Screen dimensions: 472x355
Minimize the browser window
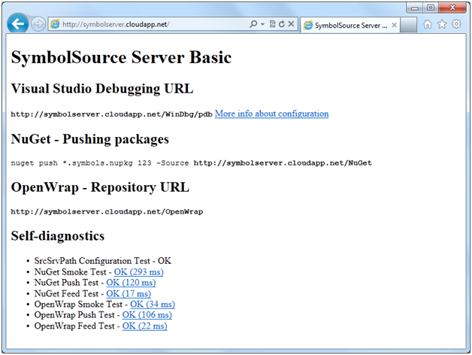pyautogui.click(x=415, y=8)
